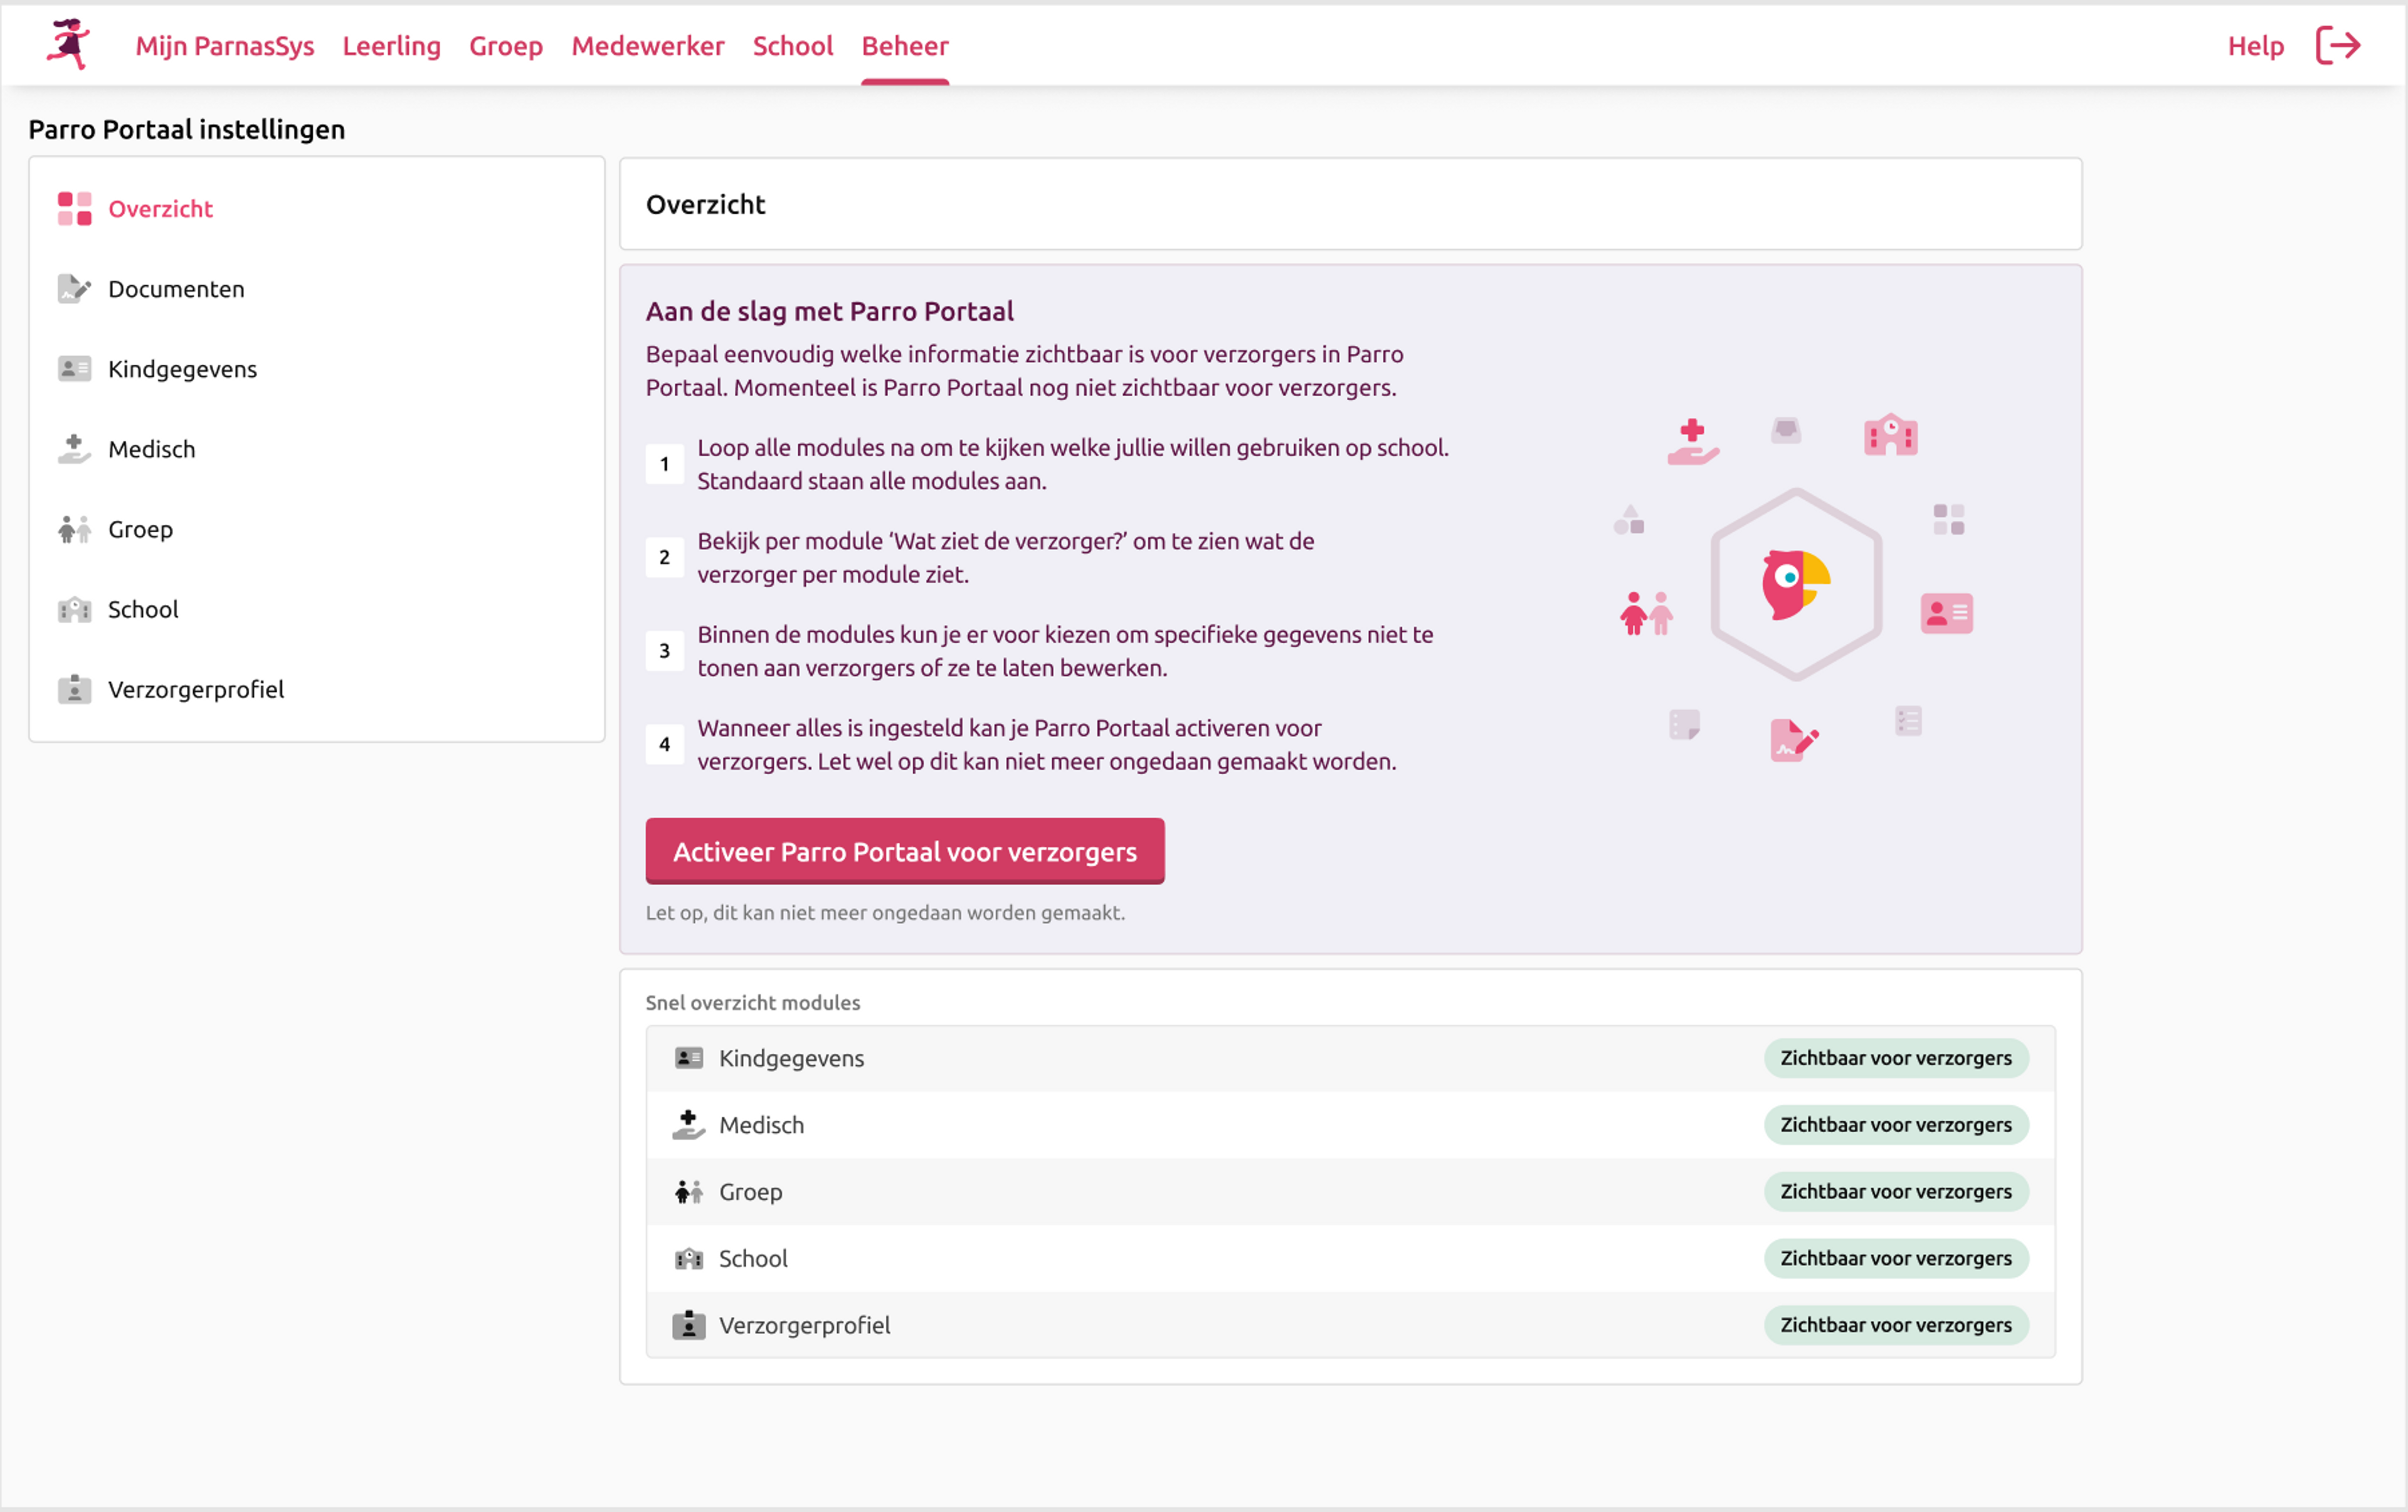Image resolution: width=2408 pixels, height=1512 pixels.
Task: Open Medisch settings in sidebar
Action: pos(151,449)
